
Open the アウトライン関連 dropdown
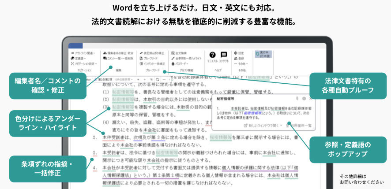point(83,53)
